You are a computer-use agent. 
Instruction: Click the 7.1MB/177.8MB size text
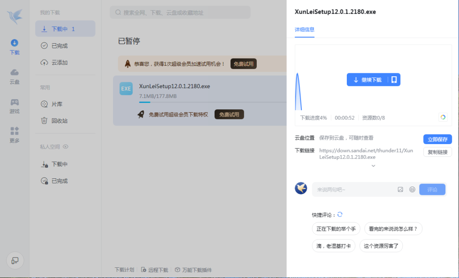[158, 96]
